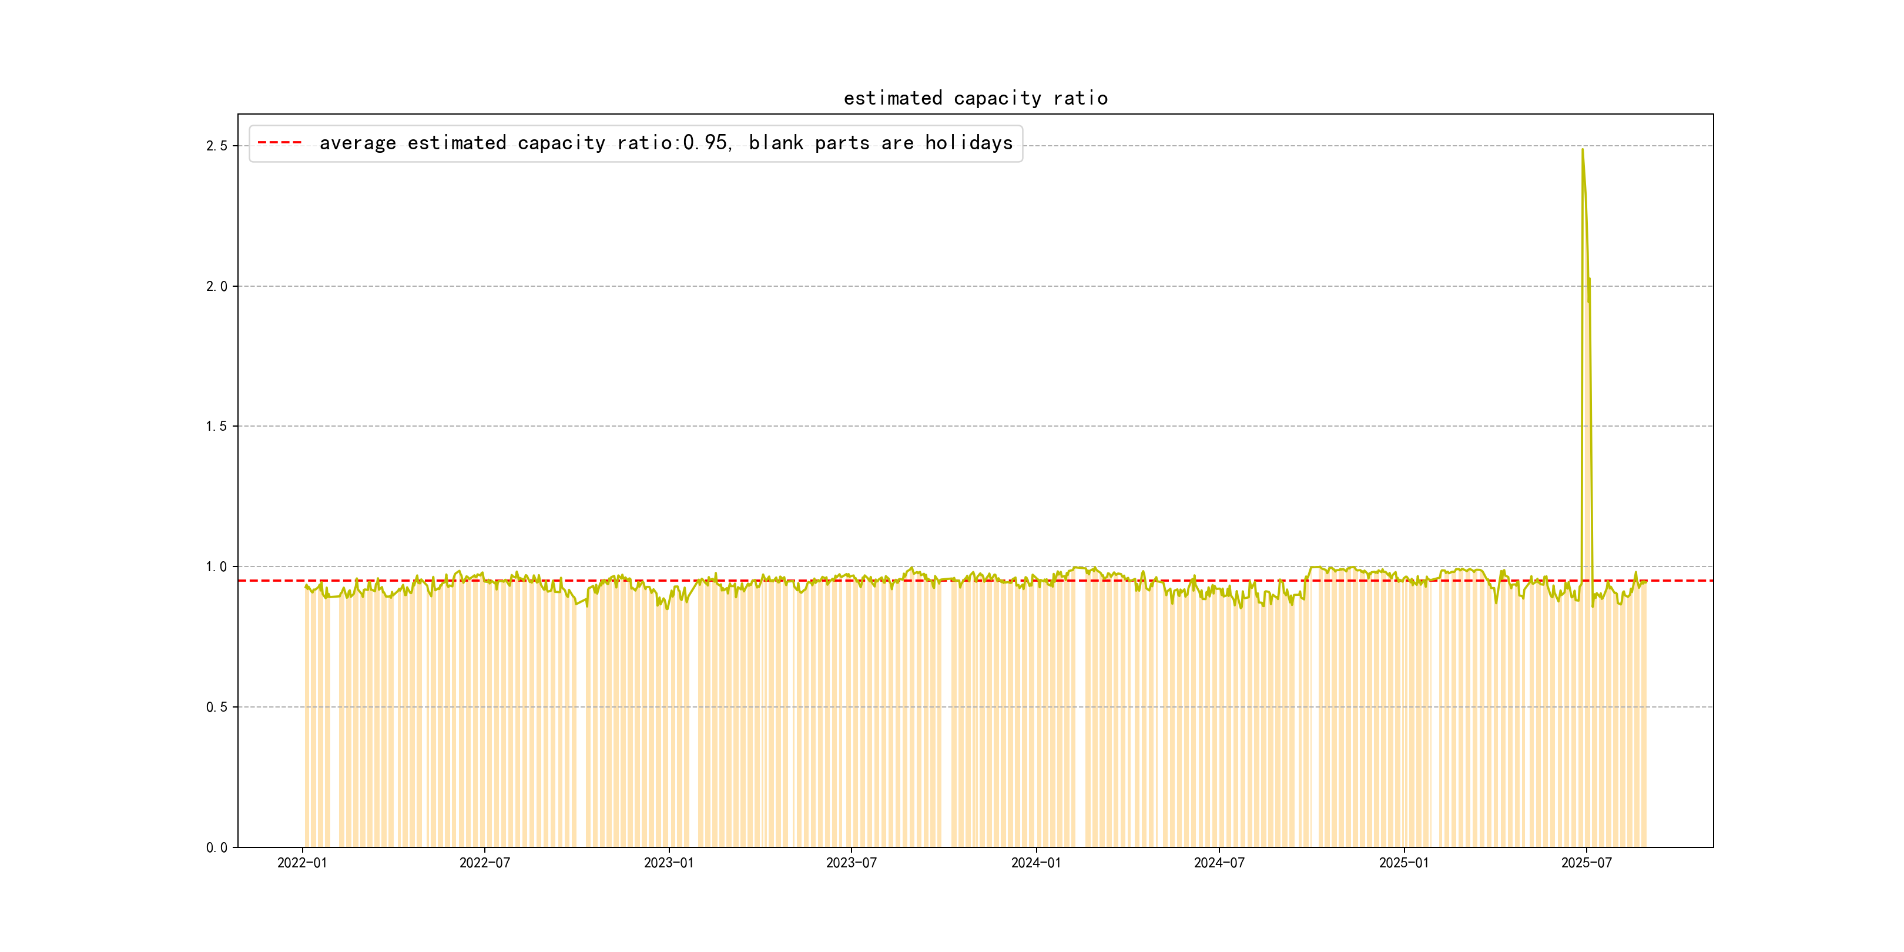
Task: Click the 0.0 y-axis tick label
Action: 217,847
